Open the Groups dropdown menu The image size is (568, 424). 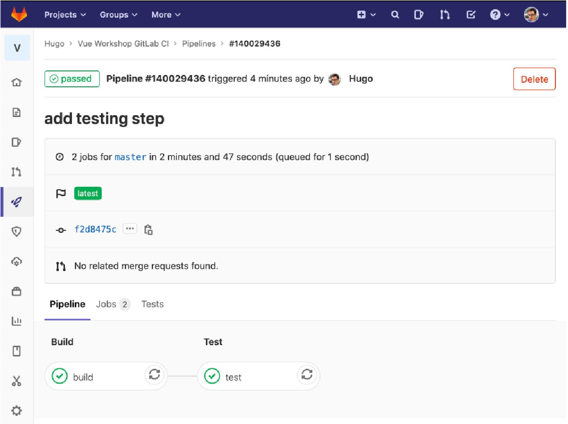click(x=119, y=14)
